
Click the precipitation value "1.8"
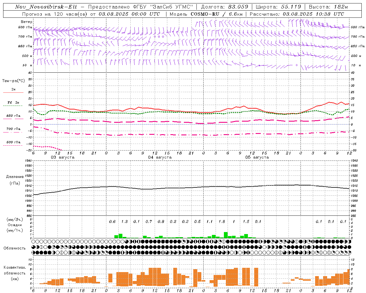click(222, 222)
